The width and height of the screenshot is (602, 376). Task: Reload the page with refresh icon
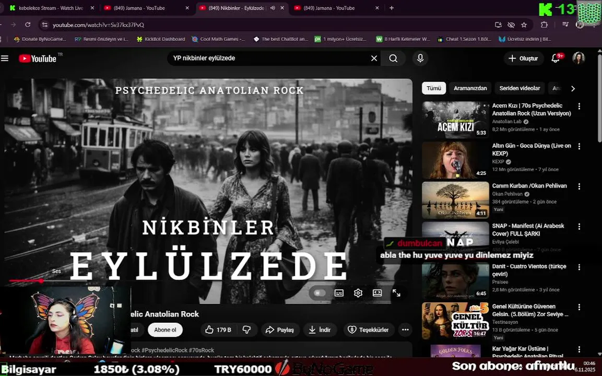coord(28,25)
